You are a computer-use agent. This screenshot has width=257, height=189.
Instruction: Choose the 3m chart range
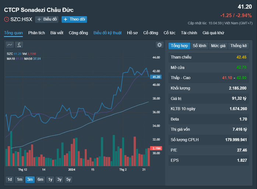click(30, 179)
